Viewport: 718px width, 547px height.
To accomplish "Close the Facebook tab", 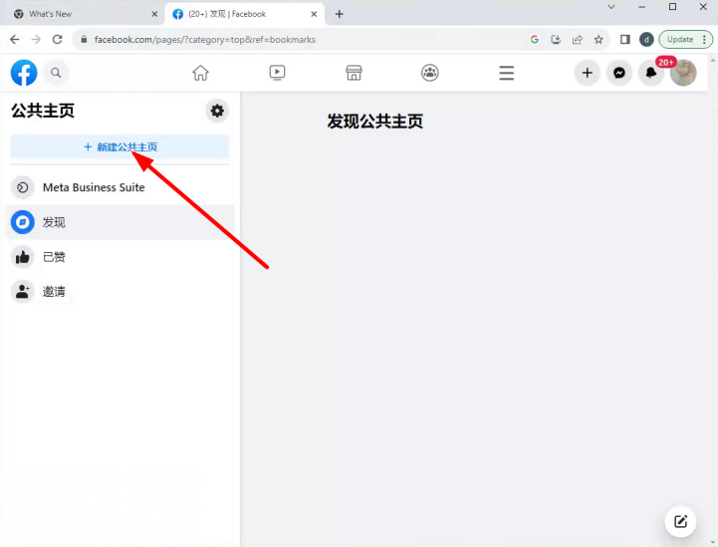I will pos(314,14).
